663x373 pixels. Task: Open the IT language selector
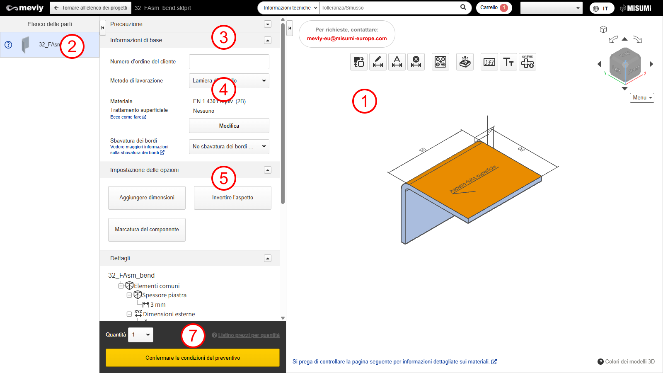[x=602, y=8]
